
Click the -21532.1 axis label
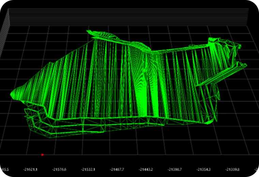click(88, 169)
